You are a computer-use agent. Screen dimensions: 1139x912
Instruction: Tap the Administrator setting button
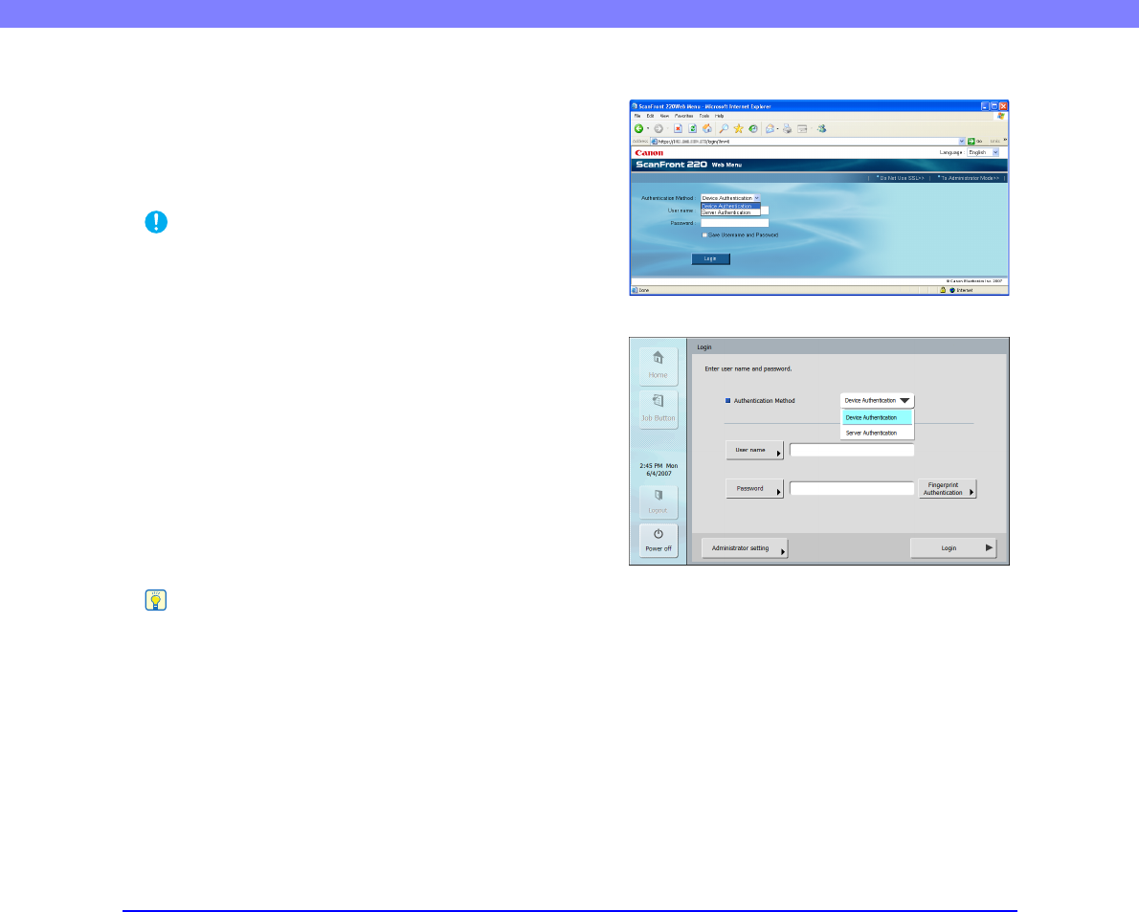coord(745,548)
